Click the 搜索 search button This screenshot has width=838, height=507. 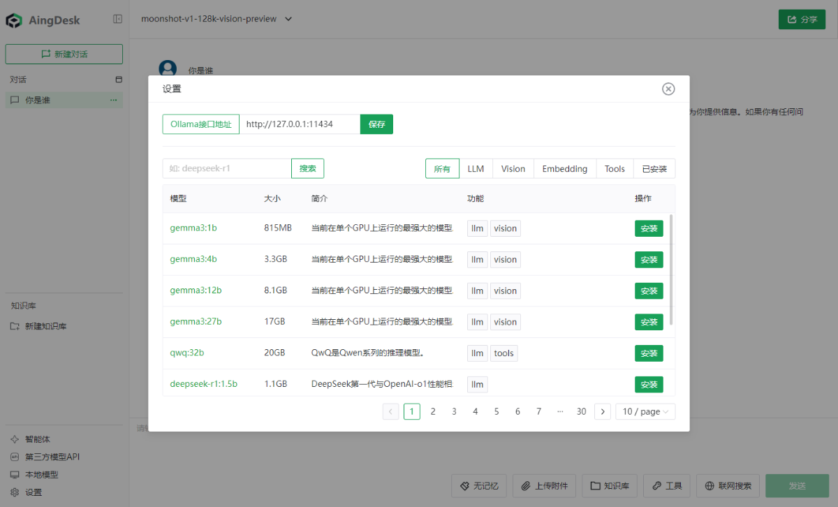[308, 168]
